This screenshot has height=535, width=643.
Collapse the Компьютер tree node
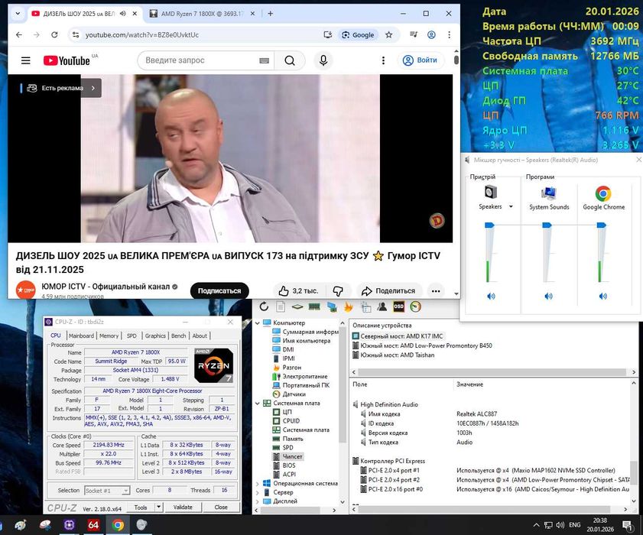point(258,323)
